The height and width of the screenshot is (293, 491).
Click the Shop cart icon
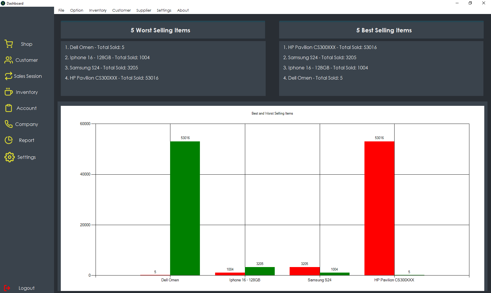[x=9, y=44]
